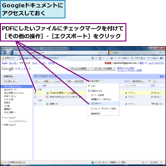Screen dimensions: 166x166
Task: Choose 非表示にする from the menu
Action: click(x=103, y=91)
